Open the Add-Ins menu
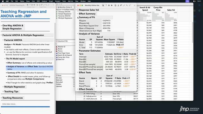The image size is (203, 114). [70, 1]
